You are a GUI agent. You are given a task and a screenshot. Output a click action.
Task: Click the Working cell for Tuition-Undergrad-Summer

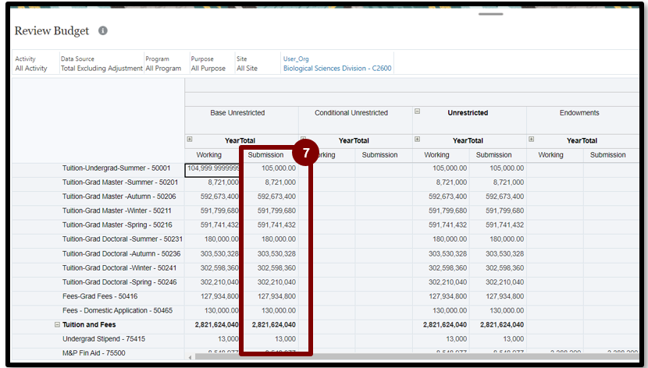click(x=212, y=168)
